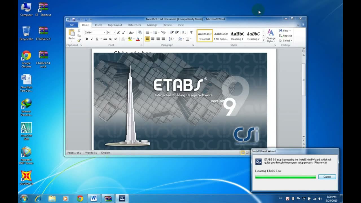This screenshot has height=203, width=361.
Task: Open the font size 24 dropdown
Action: [114, 32]
